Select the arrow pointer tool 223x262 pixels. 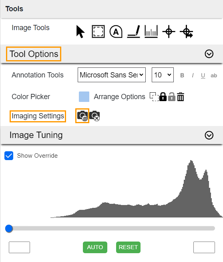point(80,32)
